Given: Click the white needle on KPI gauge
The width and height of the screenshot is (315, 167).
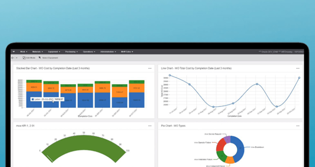Looking at the screenshot, I should (x=50, y=158).
